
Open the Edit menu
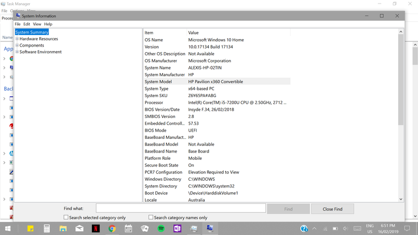pyautogui.click(x=27, y=24)
